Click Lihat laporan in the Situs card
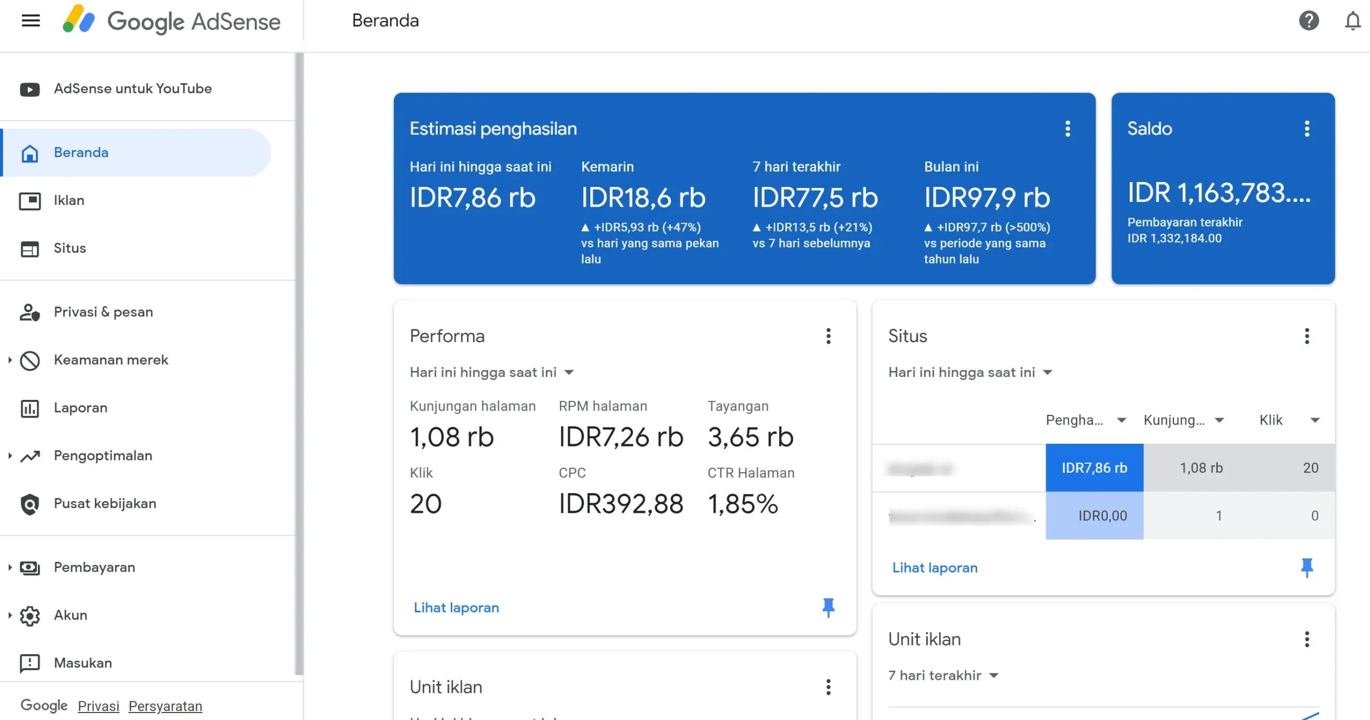 934,568
